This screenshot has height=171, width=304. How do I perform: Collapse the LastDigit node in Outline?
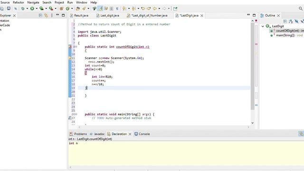click(x=263, y=26)
